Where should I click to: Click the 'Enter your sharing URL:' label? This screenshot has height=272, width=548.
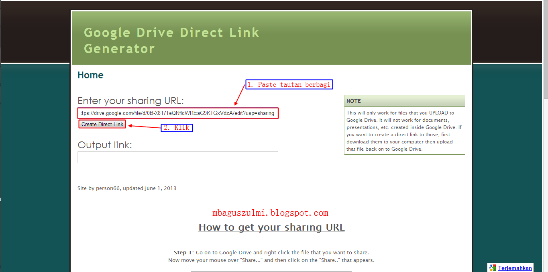(130, 100)
